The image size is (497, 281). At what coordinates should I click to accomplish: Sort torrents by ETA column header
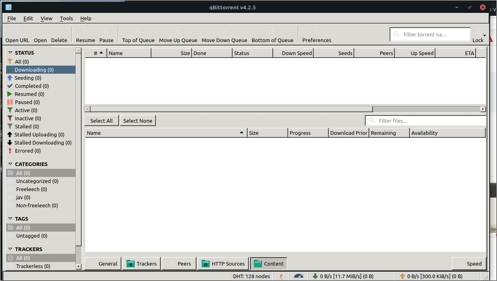click(x=455, y=53)
